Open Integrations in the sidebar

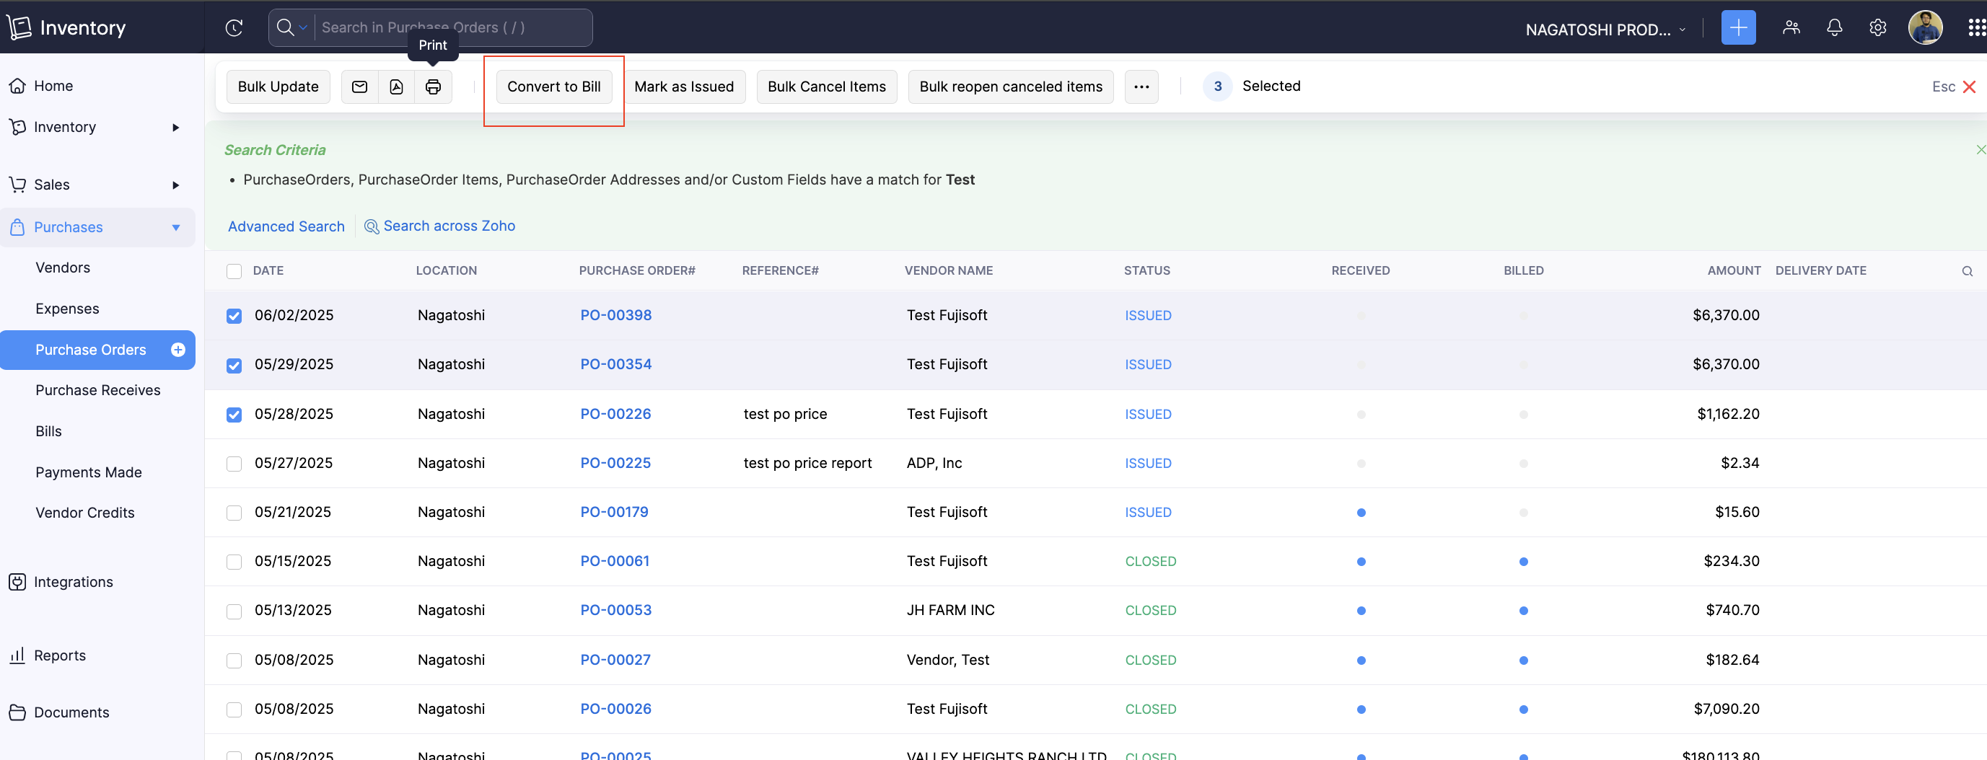(x=72, y=582)
